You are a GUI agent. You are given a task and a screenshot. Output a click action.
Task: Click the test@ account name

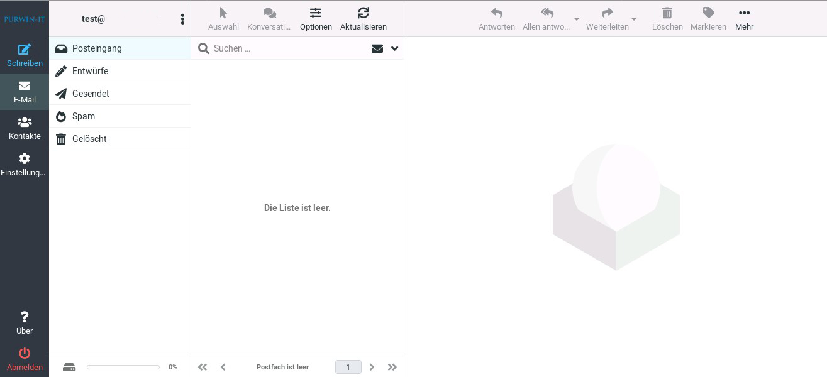[93, 19]
